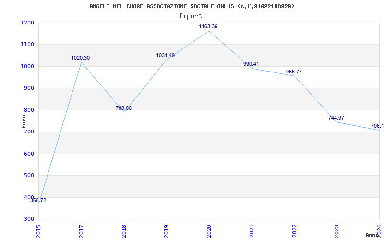Viewport: 384px width, 240px height.
Task: Click the Euro y-axis label
Action: click(x=24, y=121)
